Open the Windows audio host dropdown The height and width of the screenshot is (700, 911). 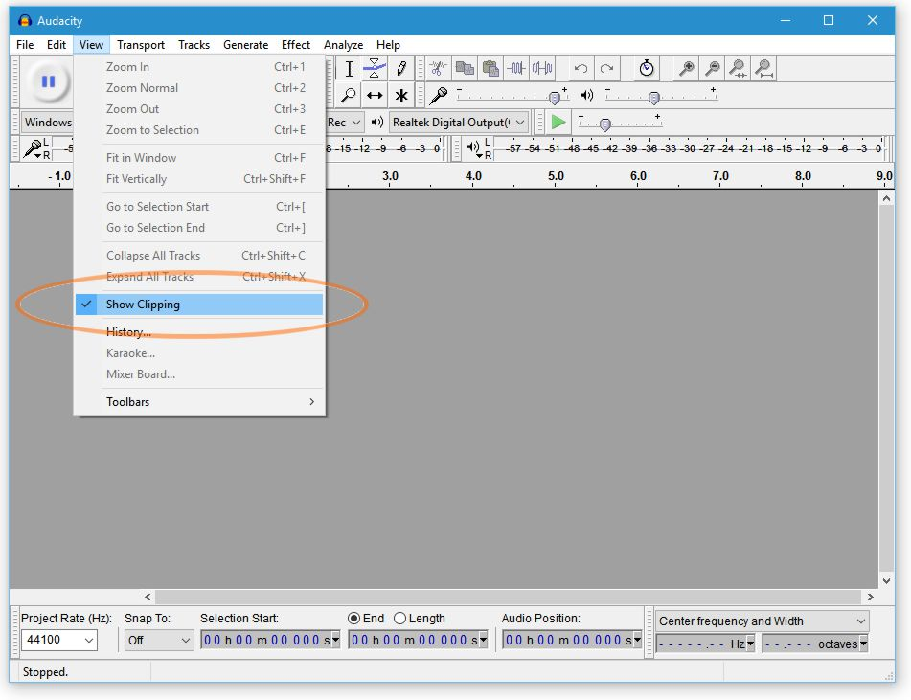(x=47, y=123)
